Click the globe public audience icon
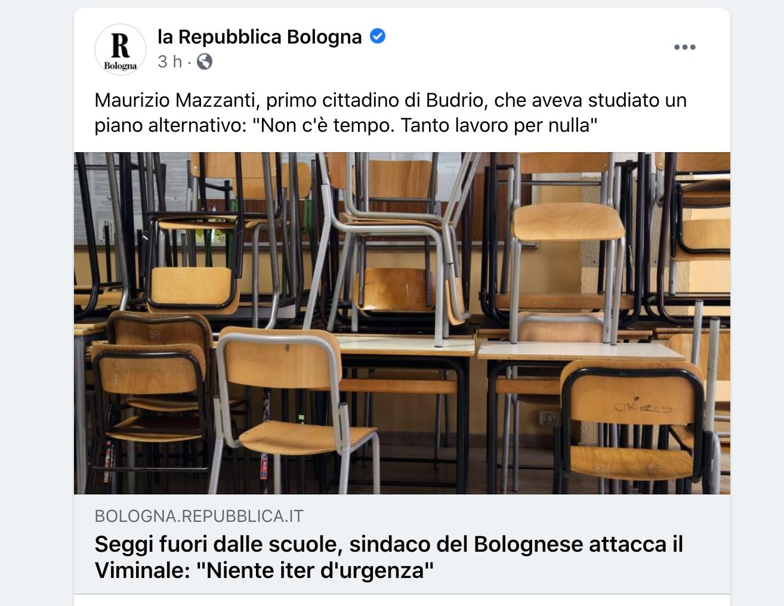 tap(205, 61)
